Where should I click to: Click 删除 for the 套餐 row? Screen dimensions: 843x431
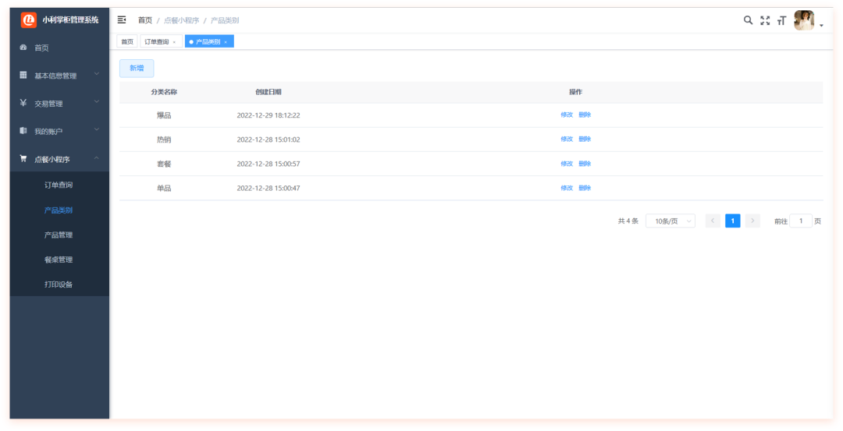585,164
